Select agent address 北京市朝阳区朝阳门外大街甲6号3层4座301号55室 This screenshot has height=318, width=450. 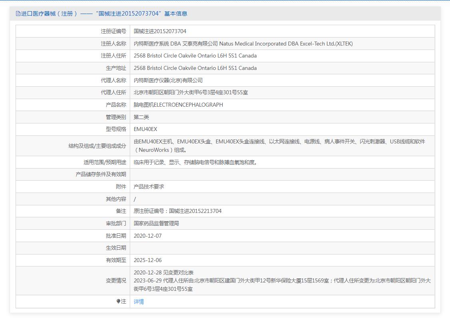191,93
